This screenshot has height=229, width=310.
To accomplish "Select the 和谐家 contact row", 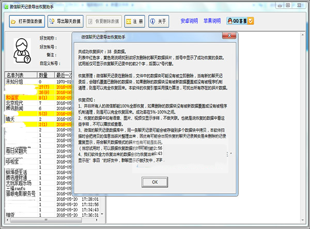I will [x=39, y=98].
